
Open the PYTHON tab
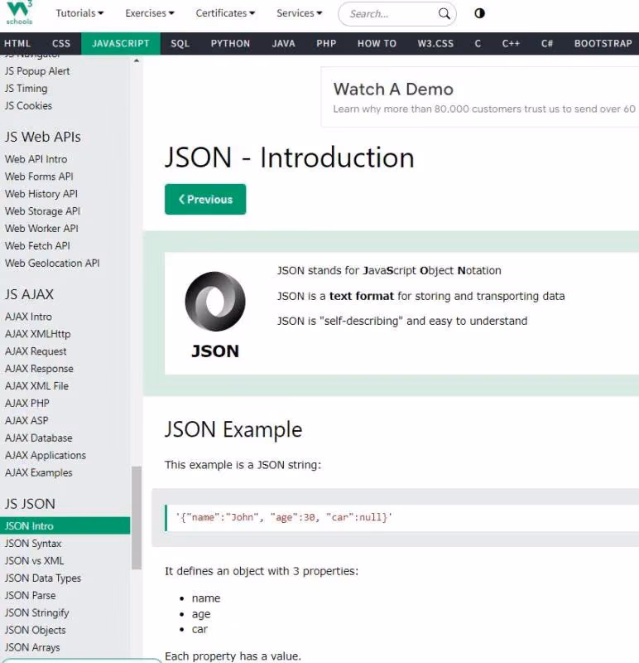click(230, 44)
